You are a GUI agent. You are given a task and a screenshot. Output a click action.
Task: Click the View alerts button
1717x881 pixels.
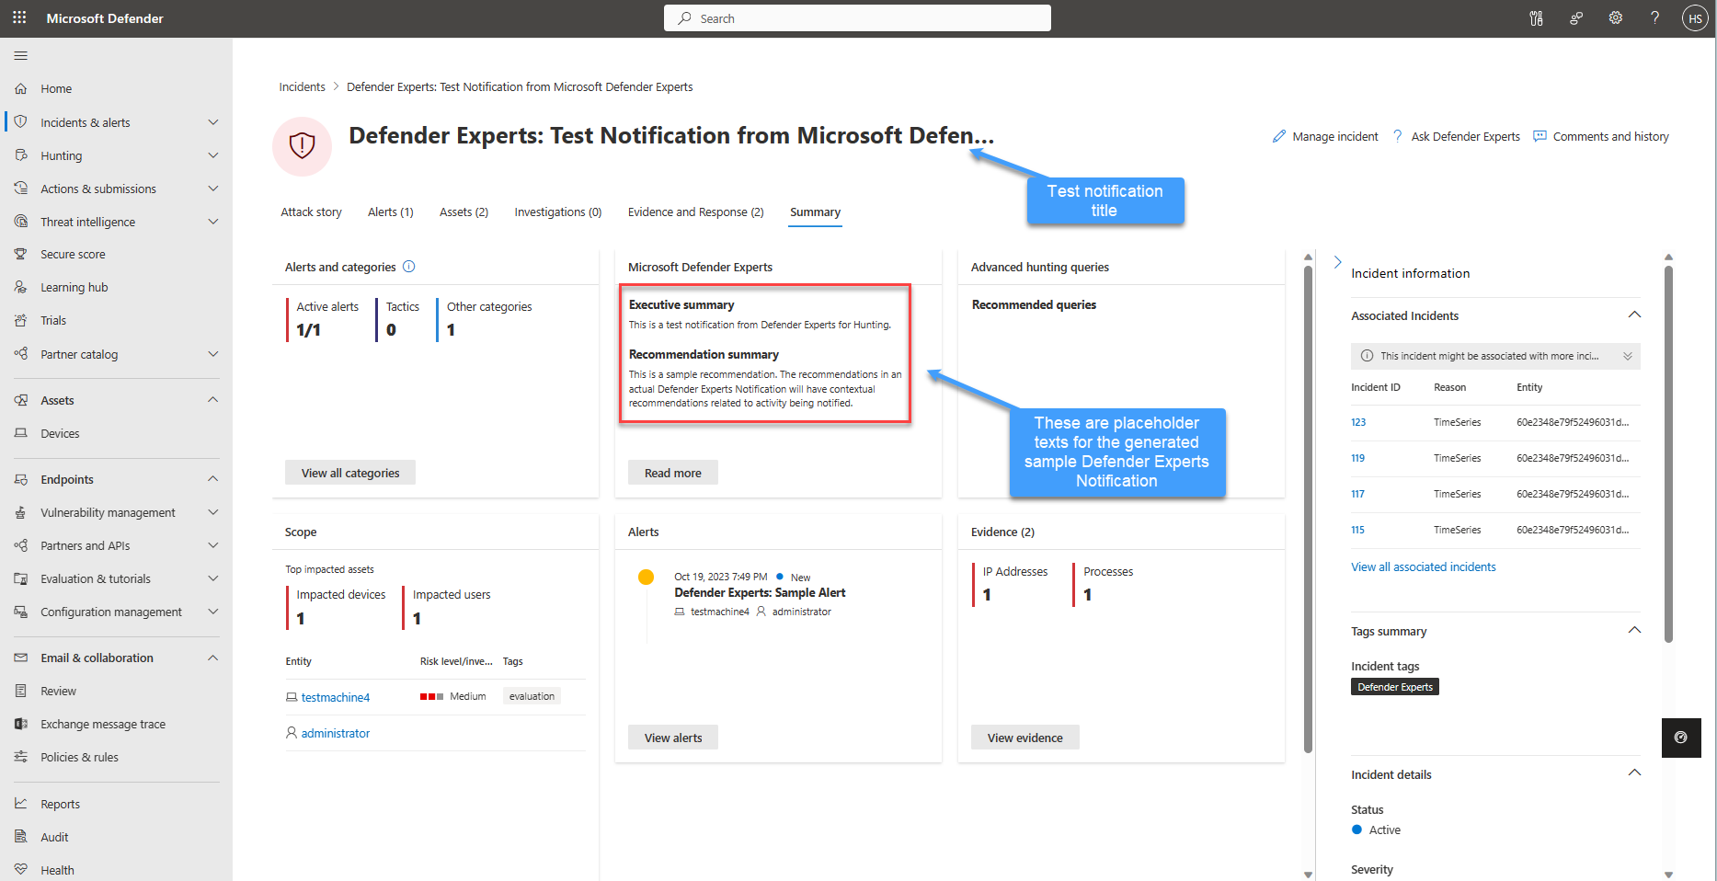[673, 738]
